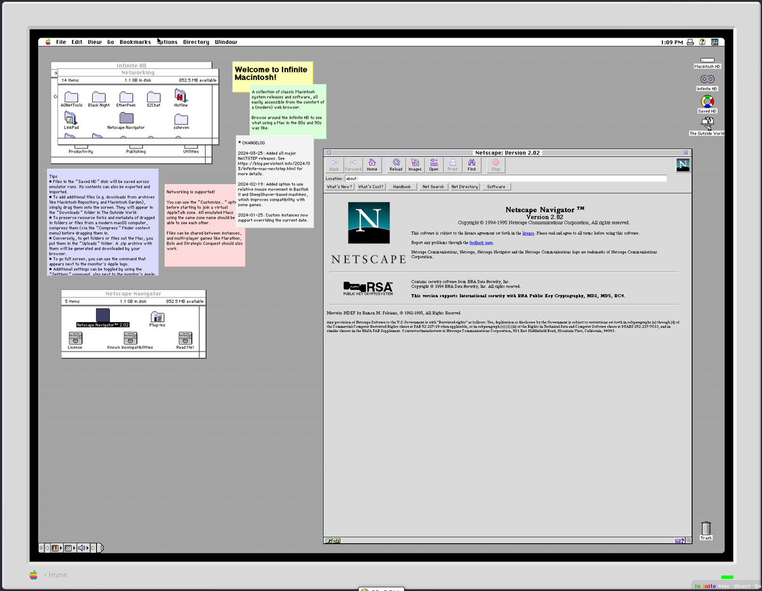Open the Edit menu
Image resolution: width=762 pixels, height=591 pixels.
[77, 42]
